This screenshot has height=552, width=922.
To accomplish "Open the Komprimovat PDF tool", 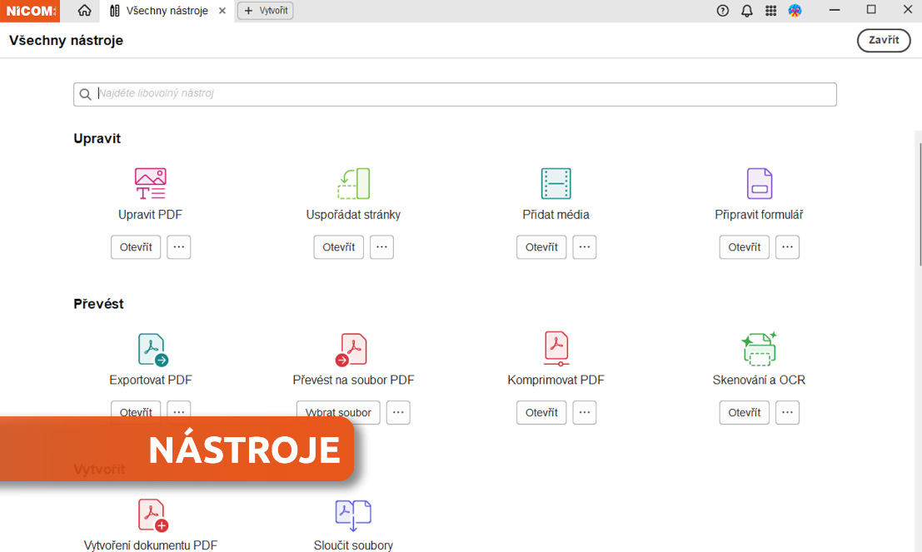I will (x=541, y=412).
